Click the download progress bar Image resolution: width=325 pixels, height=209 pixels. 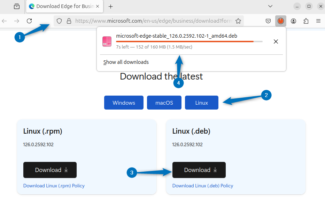coord(189,41)
